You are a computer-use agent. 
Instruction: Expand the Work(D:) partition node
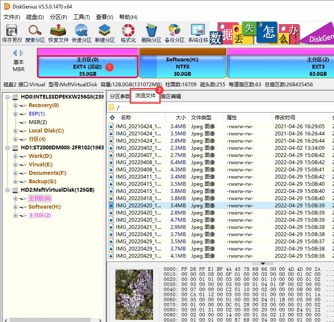(x=16, y=156)
